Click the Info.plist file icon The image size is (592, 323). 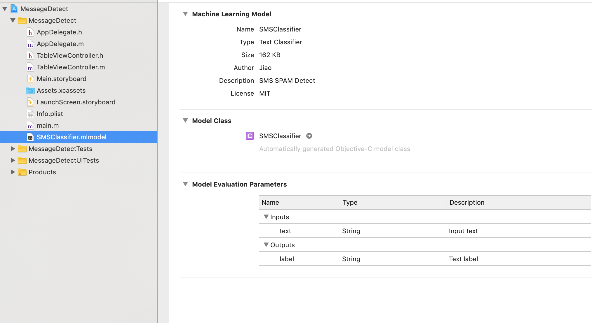(30, 114)
